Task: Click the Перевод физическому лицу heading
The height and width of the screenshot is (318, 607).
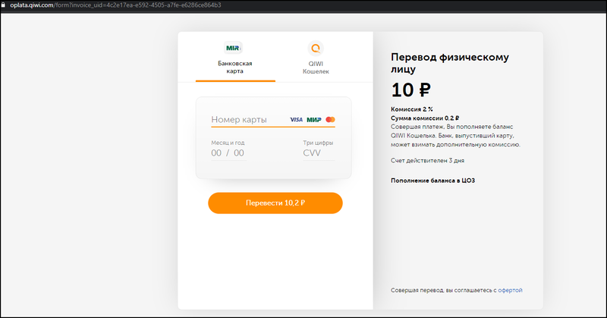Action: point(449,63)
